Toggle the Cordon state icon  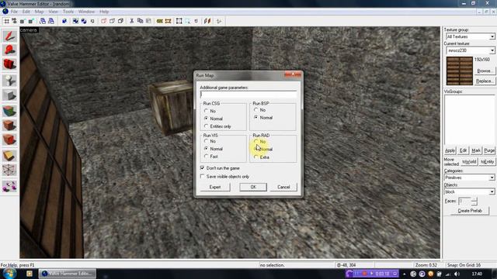coord(160,21)
